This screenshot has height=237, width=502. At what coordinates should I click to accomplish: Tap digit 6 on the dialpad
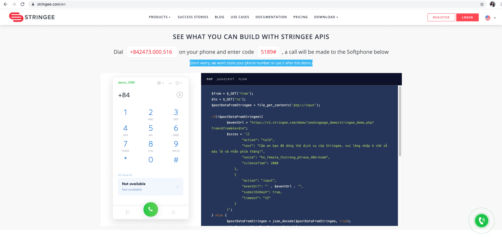pyautogui.click(x=176, y=130)
